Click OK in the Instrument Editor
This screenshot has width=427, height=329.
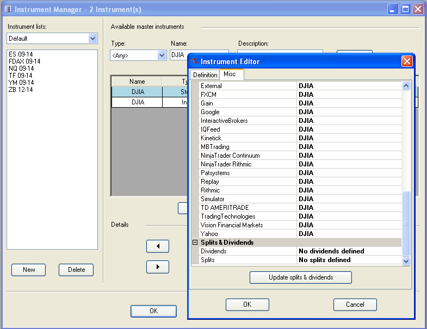pyautogui.click(x=247, y=305)
